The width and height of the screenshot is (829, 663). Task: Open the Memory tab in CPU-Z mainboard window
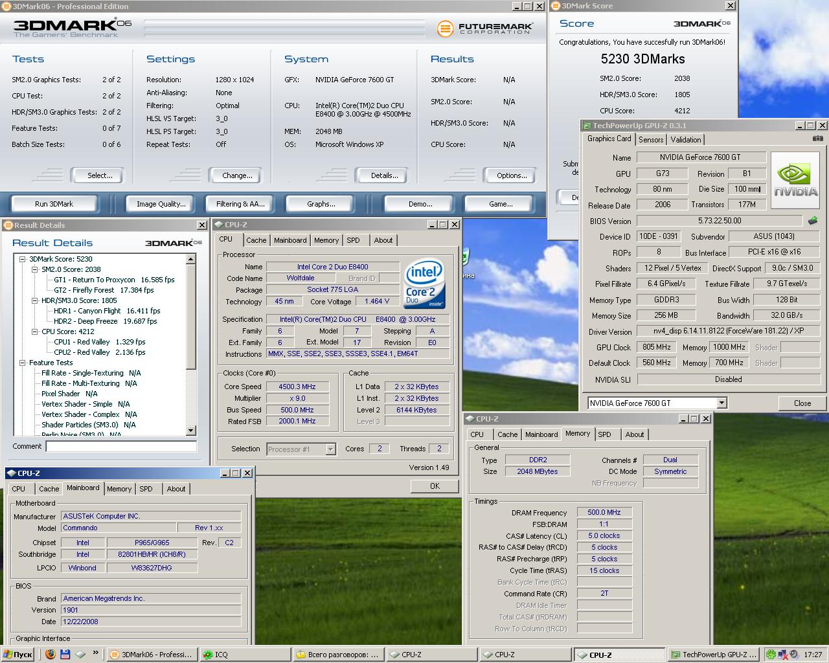(x=119, y=489)
